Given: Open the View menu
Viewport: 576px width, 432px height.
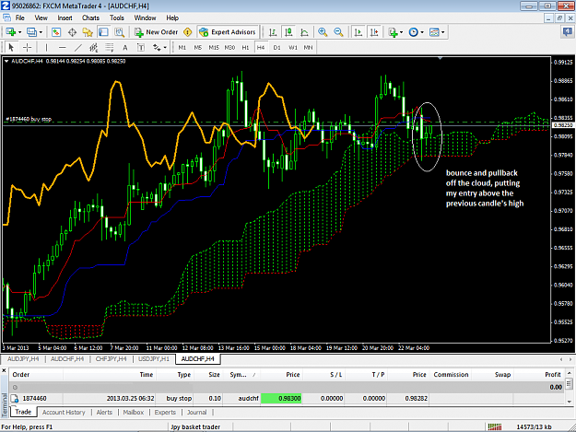Looking at the screenshot, I should point(41,18).
